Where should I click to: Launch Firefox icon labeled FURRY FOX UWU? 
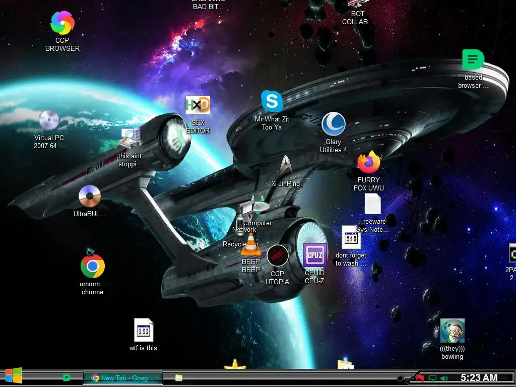click(368, 162)
